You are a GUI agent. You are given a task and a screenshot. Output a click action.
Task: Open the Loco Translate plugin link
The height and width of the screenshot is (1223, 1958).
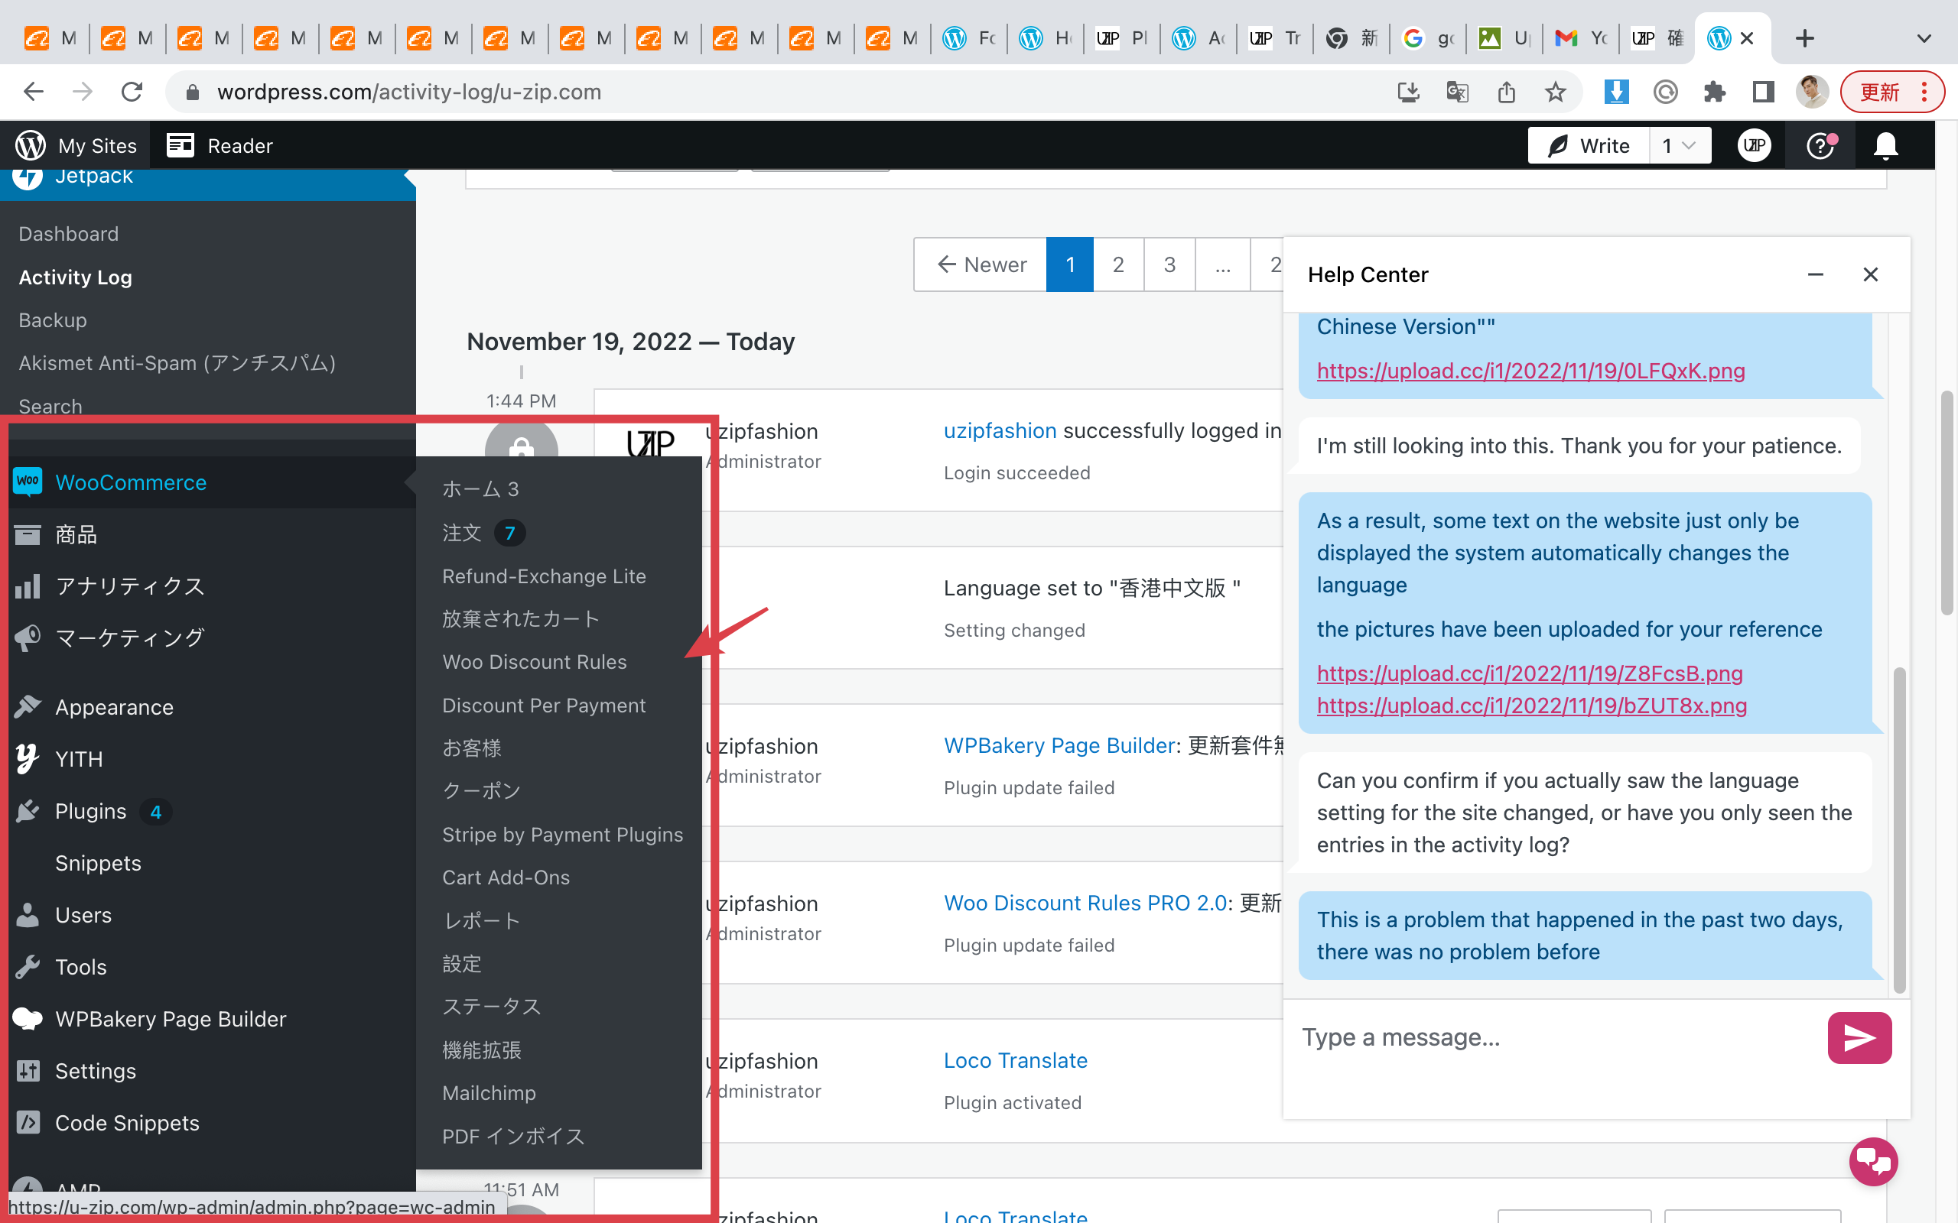point(1015,1059)
